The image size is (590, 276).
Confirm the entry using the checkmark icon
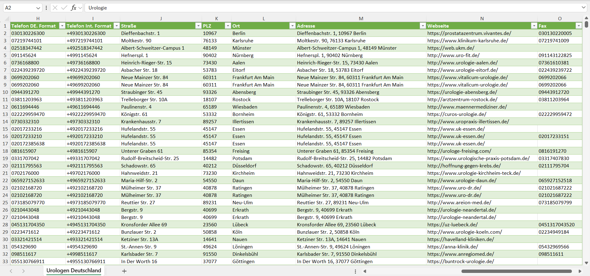[x=64, y=8]
